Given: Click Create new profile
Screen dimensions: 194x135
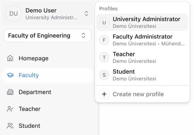Looking at the screenshot, I should pyautogui.click(x=138, y=94).
